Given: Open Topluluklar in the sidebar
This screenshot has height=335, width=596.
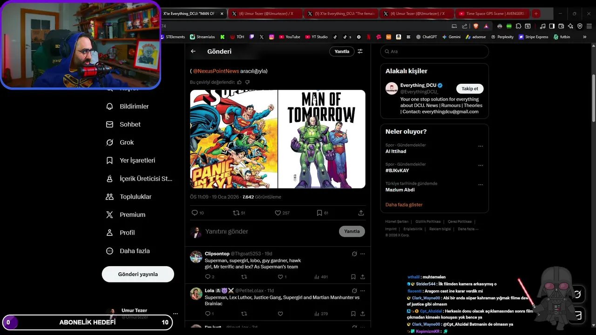Looking at the screenshot, I should point(129,196).
